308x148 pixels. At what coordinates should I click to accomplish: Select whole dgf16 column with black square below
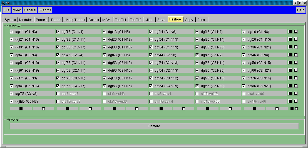point(254,109)
